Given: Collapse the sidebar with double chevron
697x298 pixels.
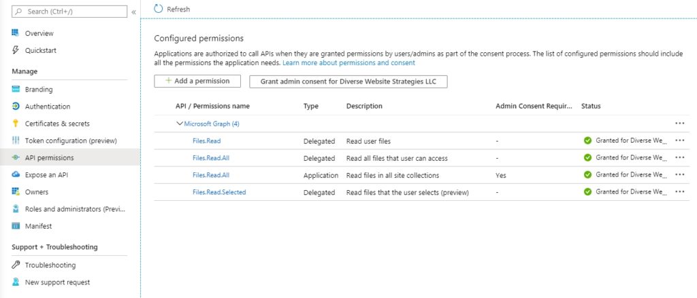Looking at the screenshot, I should (133, 12).
